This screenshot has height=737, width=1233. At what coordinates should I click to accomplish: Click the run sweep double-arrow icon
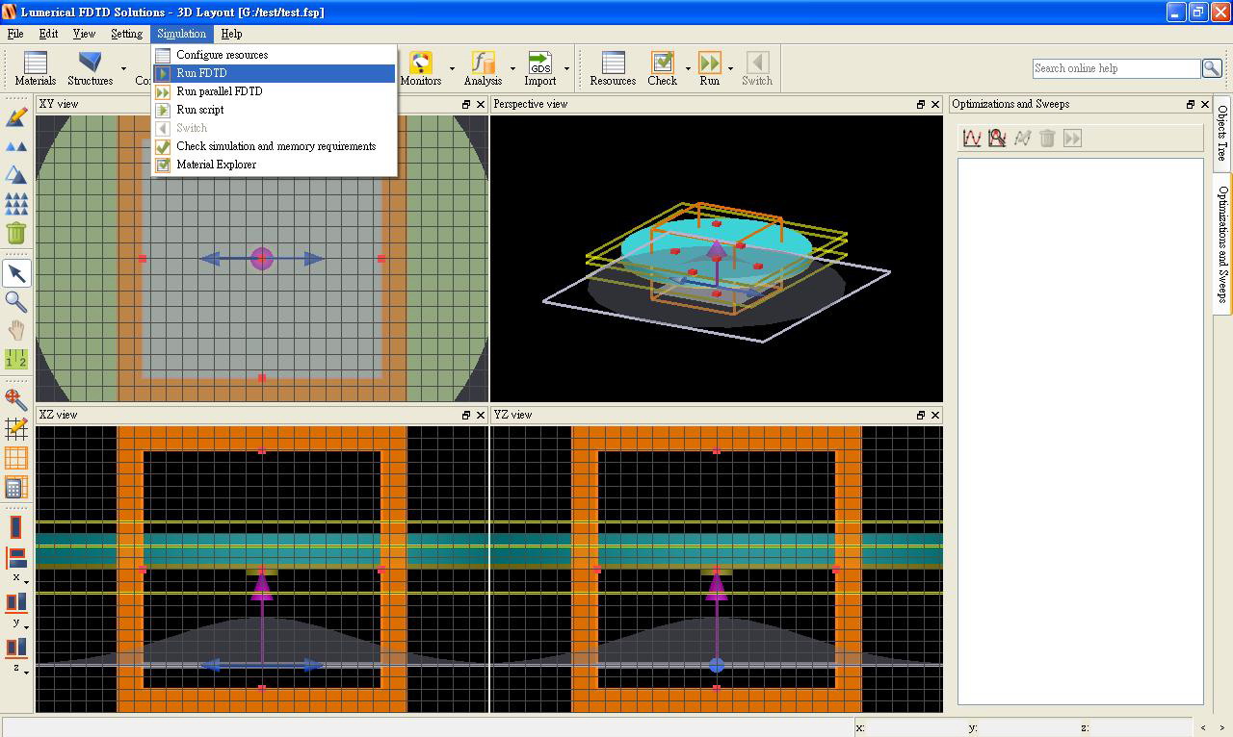(1072, 139)
